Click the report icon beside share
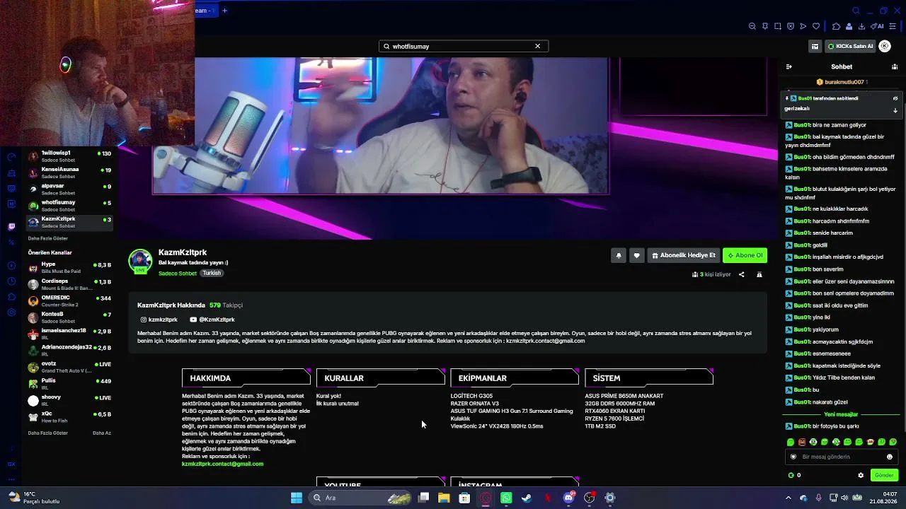 (x=759, y=274)
